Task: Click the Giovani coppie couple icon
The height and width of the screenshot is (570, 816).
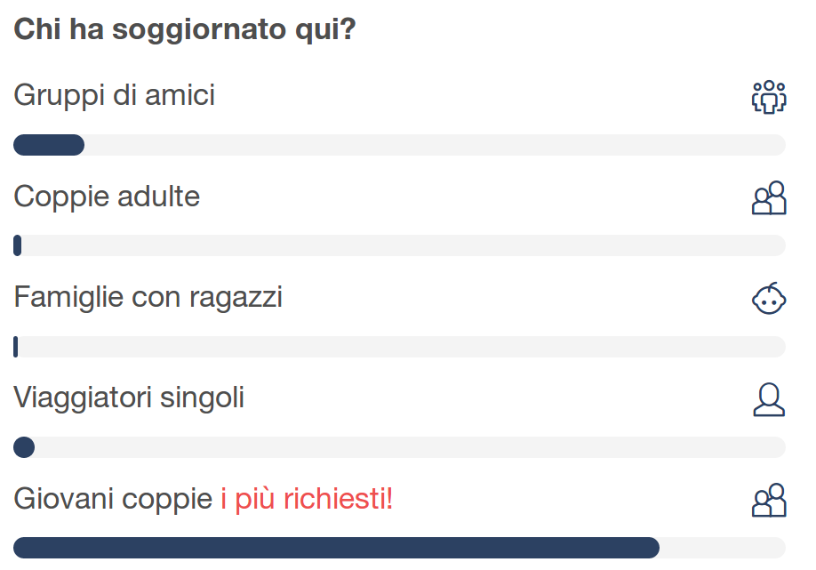Action: point(769,501)
